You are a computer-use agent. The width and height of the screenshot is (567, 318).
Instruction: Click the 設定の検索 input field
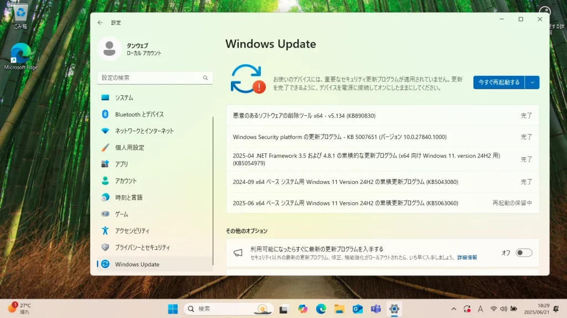point(155,78)
